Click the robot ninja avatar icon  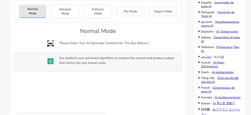coord(50,43)
